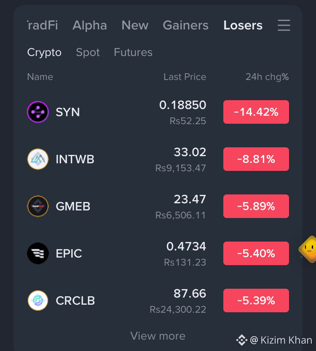Click View more link
The width and height of the screenshot is (316, 351).
click(x=158, y=336)
